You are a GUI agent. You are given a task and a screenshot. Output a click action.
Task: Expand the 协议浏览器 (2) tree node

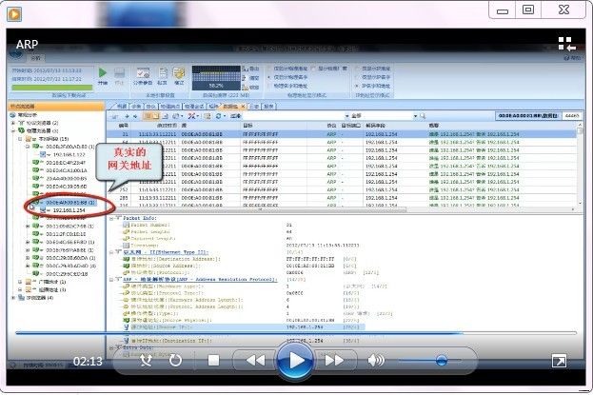click(13, 123)
